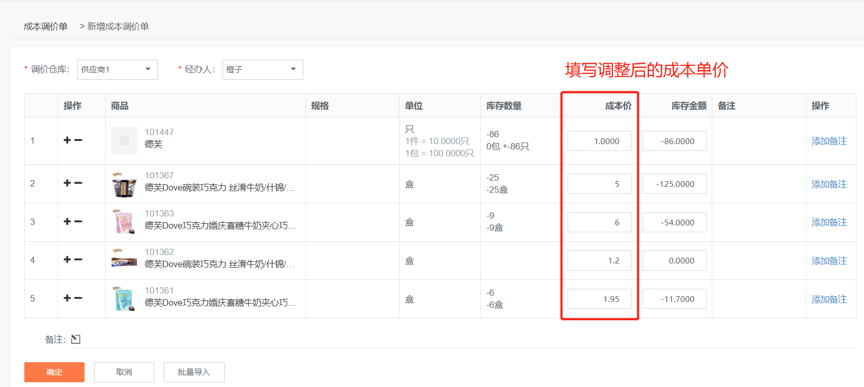Click 添加备注 for product 101361

click(829, 299)
